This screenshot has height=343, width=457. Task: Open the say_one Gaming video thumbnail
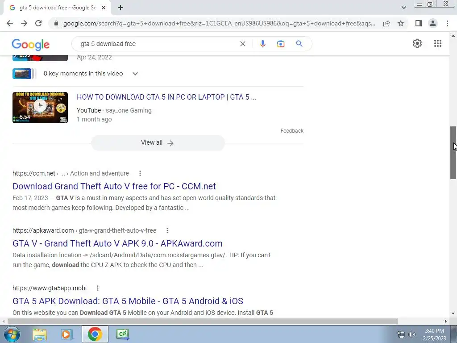[x=40, y=107]
